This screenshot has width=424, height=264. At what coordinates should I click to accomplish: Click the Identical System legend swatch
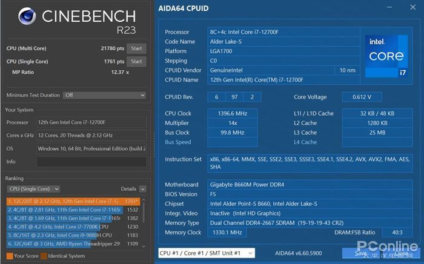(x=44, y=256)
